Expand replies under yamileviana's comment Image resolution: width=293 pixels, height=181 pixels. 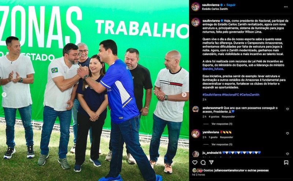222,144
